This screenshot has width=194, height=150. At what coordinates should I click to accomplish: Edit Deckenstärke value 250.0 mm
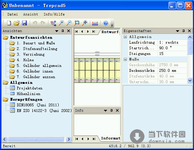click(172, 71)
